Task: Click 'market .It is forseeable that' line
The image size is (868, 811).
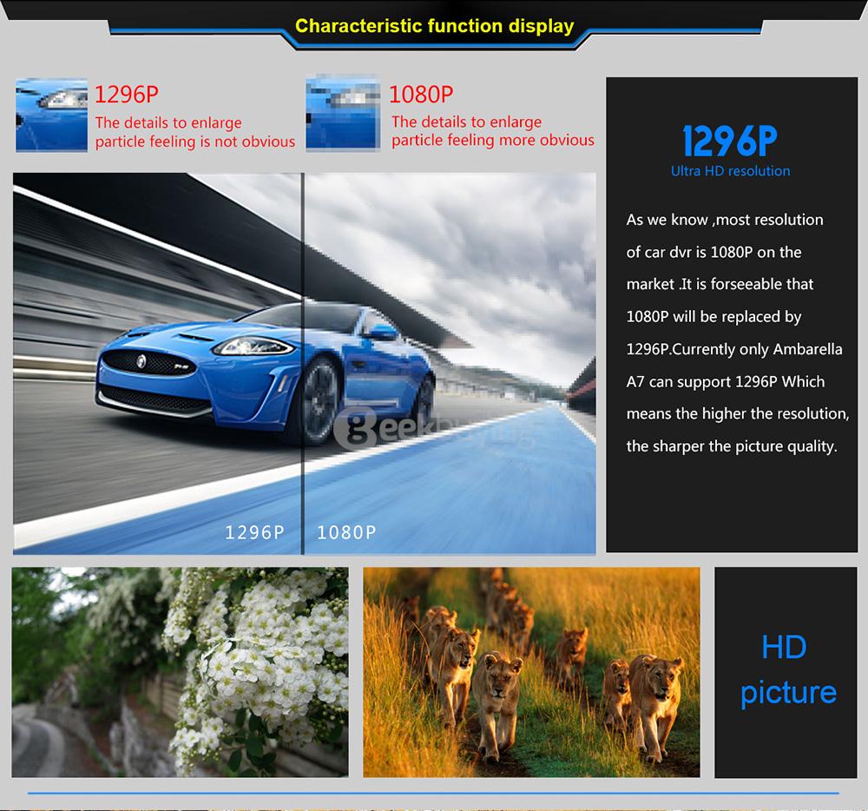Action: [720, 284]
